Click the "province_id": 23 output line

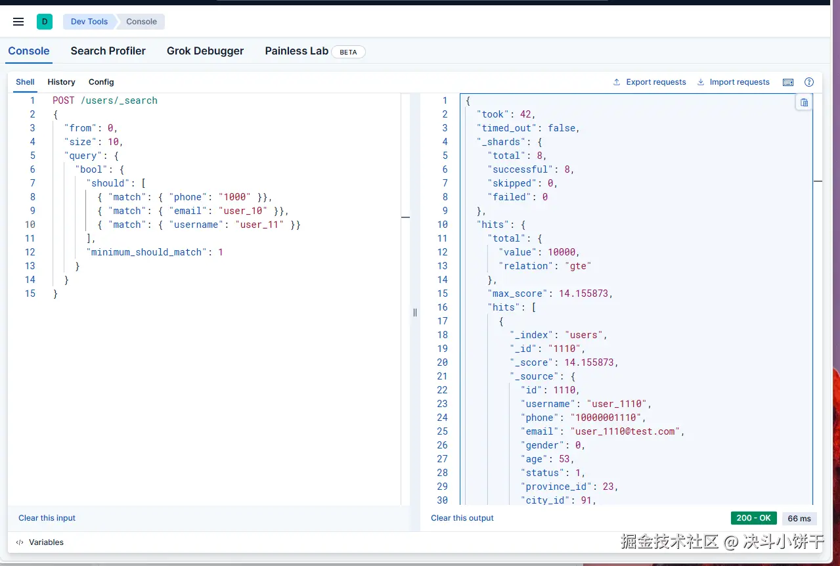tap(569, 487)
